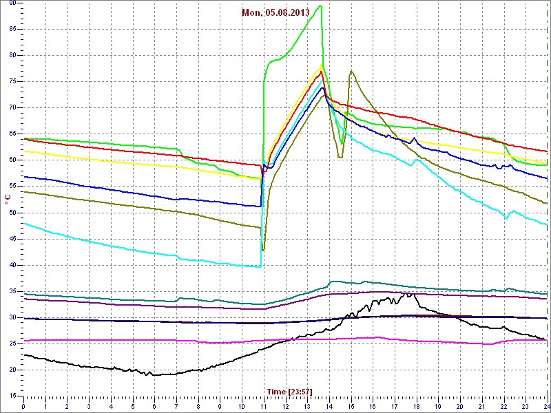Select the 60 label on the temperature axis
This screenshot has height=413, width=551.
pyautogui.click(x=12, y=160)
